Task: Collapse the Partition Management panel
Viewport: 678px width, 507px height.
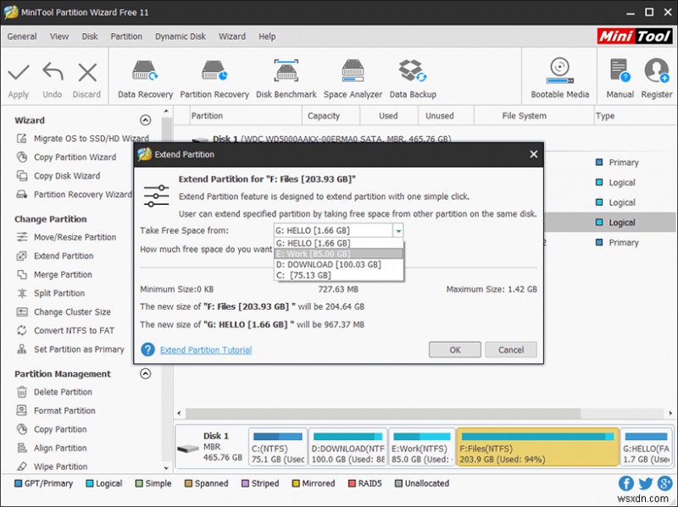Action: coord(145,372)
